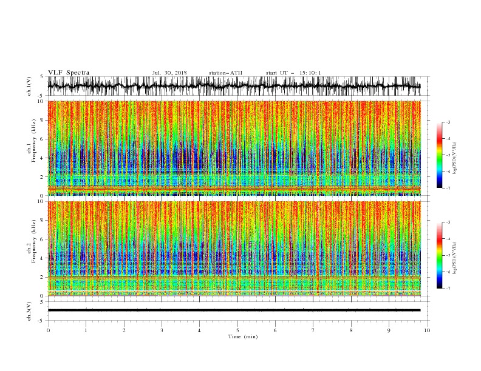Image resolution: width=481 pixels, height=371 pixels.
Task: Click the 'ch.3(V)' waveform axis label
Action: 29,311
